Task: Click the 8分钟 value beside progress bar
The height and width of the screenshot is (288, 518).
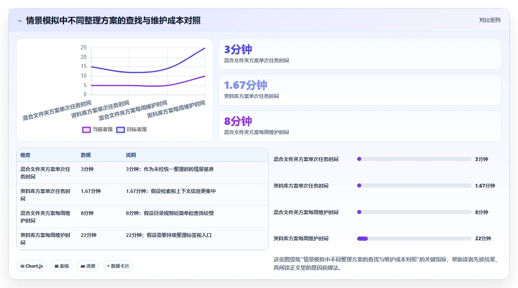Action: tap(482, 212)
